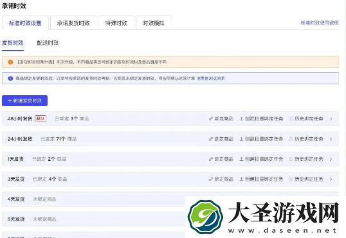Click orange warning icon in upgrade notice
The height and width of the screenshot is (238, 346).
click(10, 62)
